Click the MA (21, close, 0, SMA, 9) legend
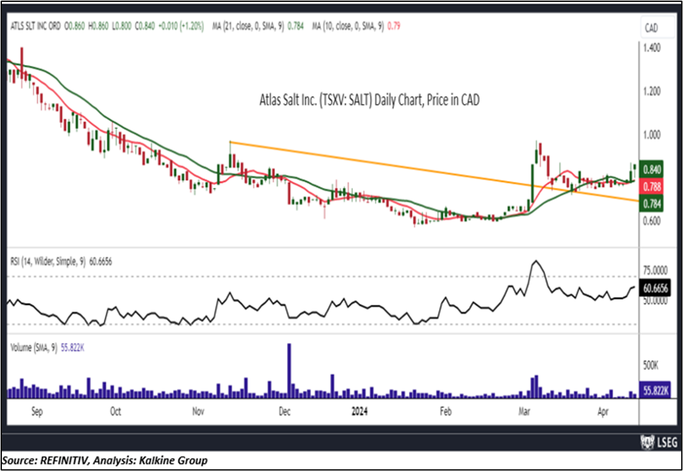This screenshot has width=683, height=471. pyautogui.click(x=248, y=27)
